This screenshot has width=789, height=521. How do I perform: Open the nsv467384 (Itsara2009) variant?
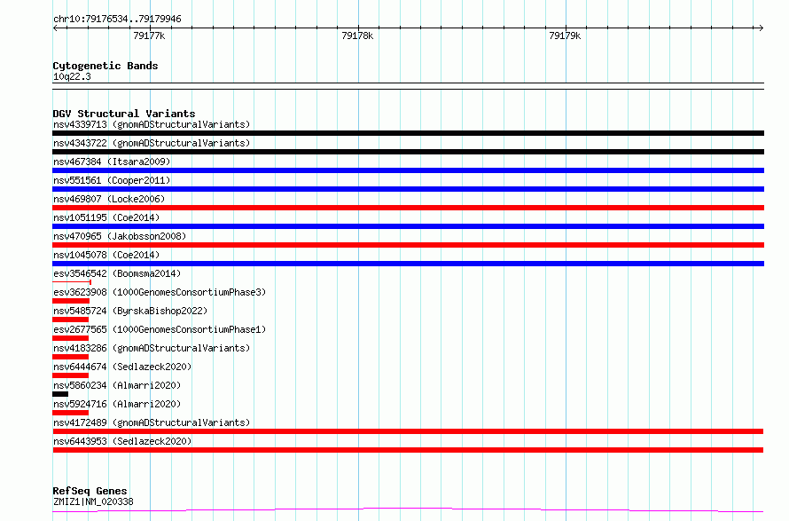[112, 162]
